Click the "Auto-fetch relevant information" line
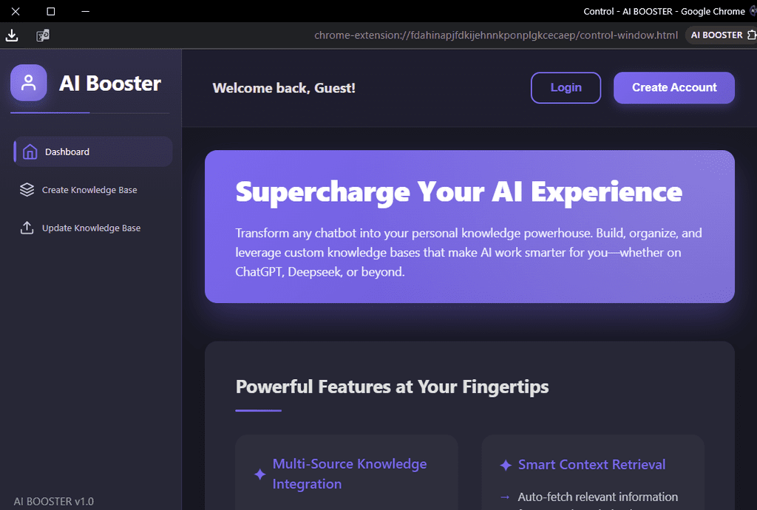Screen dimensions: 757x510 coord(597,497)
